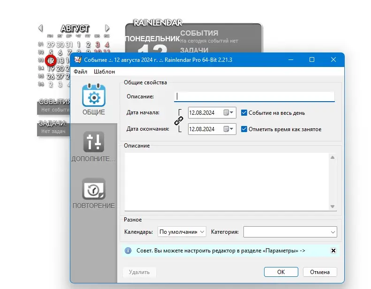Open the ПОВТОРЕНИЕ recurrence section
The height and width of the screenshot is (289, 371).
coord(94,193)
